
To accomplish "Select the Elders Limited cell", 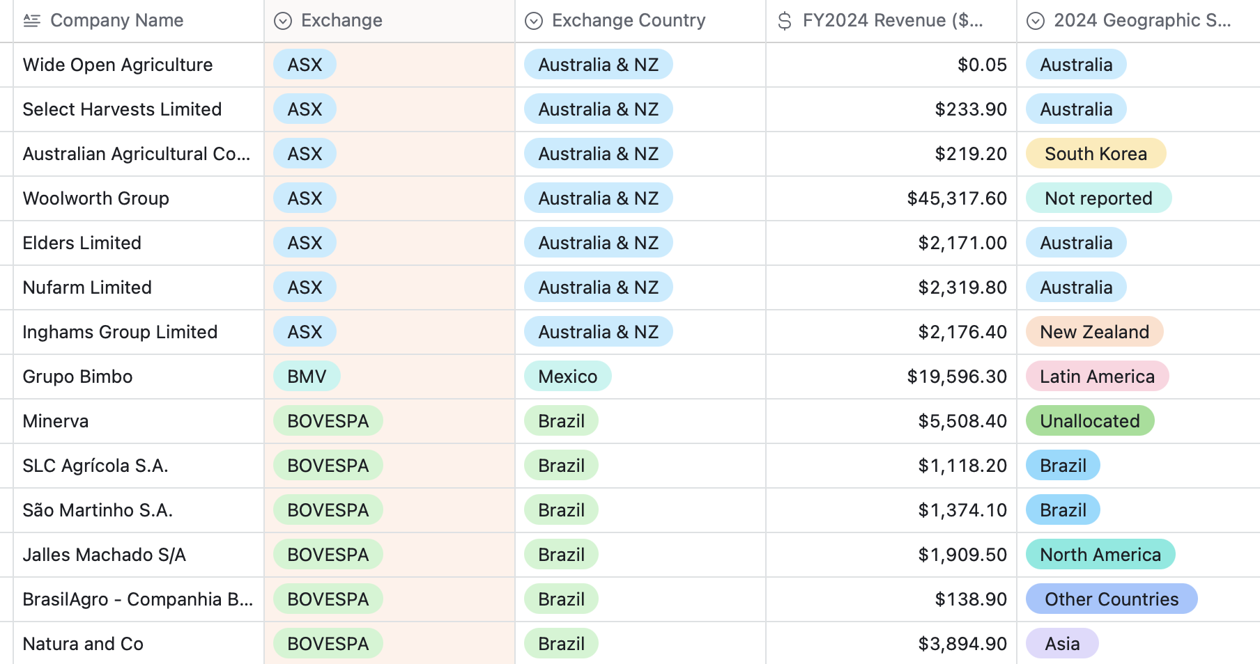I will click(139, 243).
